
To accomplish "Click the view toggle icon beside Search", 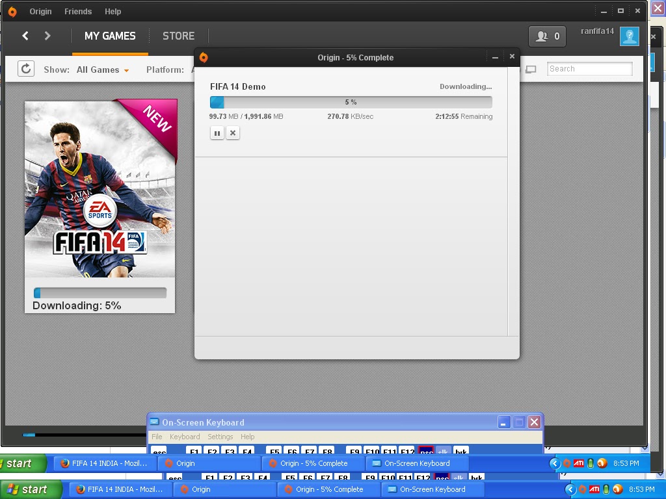I will [531, 69].
